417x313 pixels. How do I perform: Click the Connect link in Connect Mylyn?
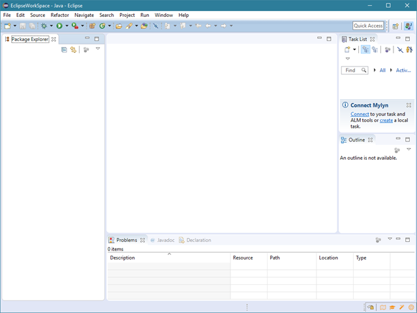360,114
